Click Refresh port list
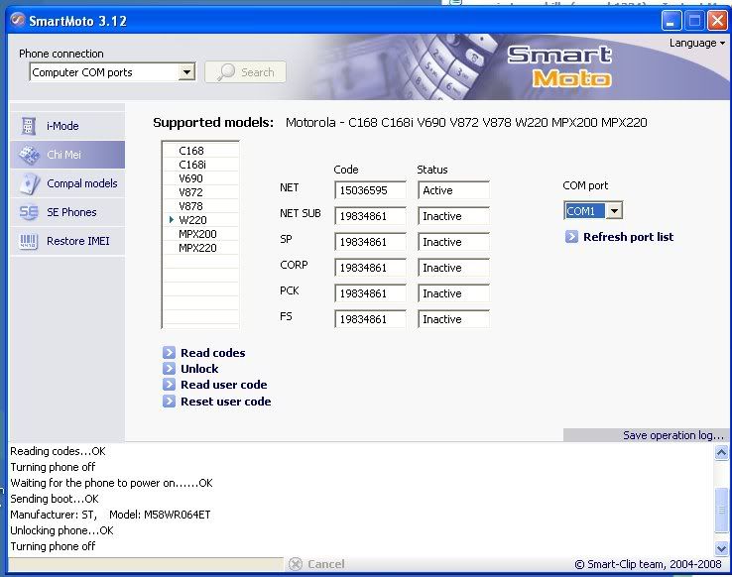This screenshot has width=732, height=577. pyautogui.click(x=628, y=237)
